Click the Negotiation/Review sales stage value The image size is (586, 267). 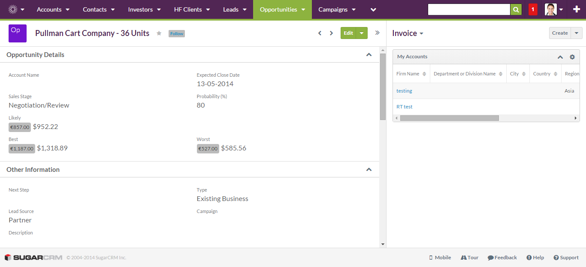[39, 105]
